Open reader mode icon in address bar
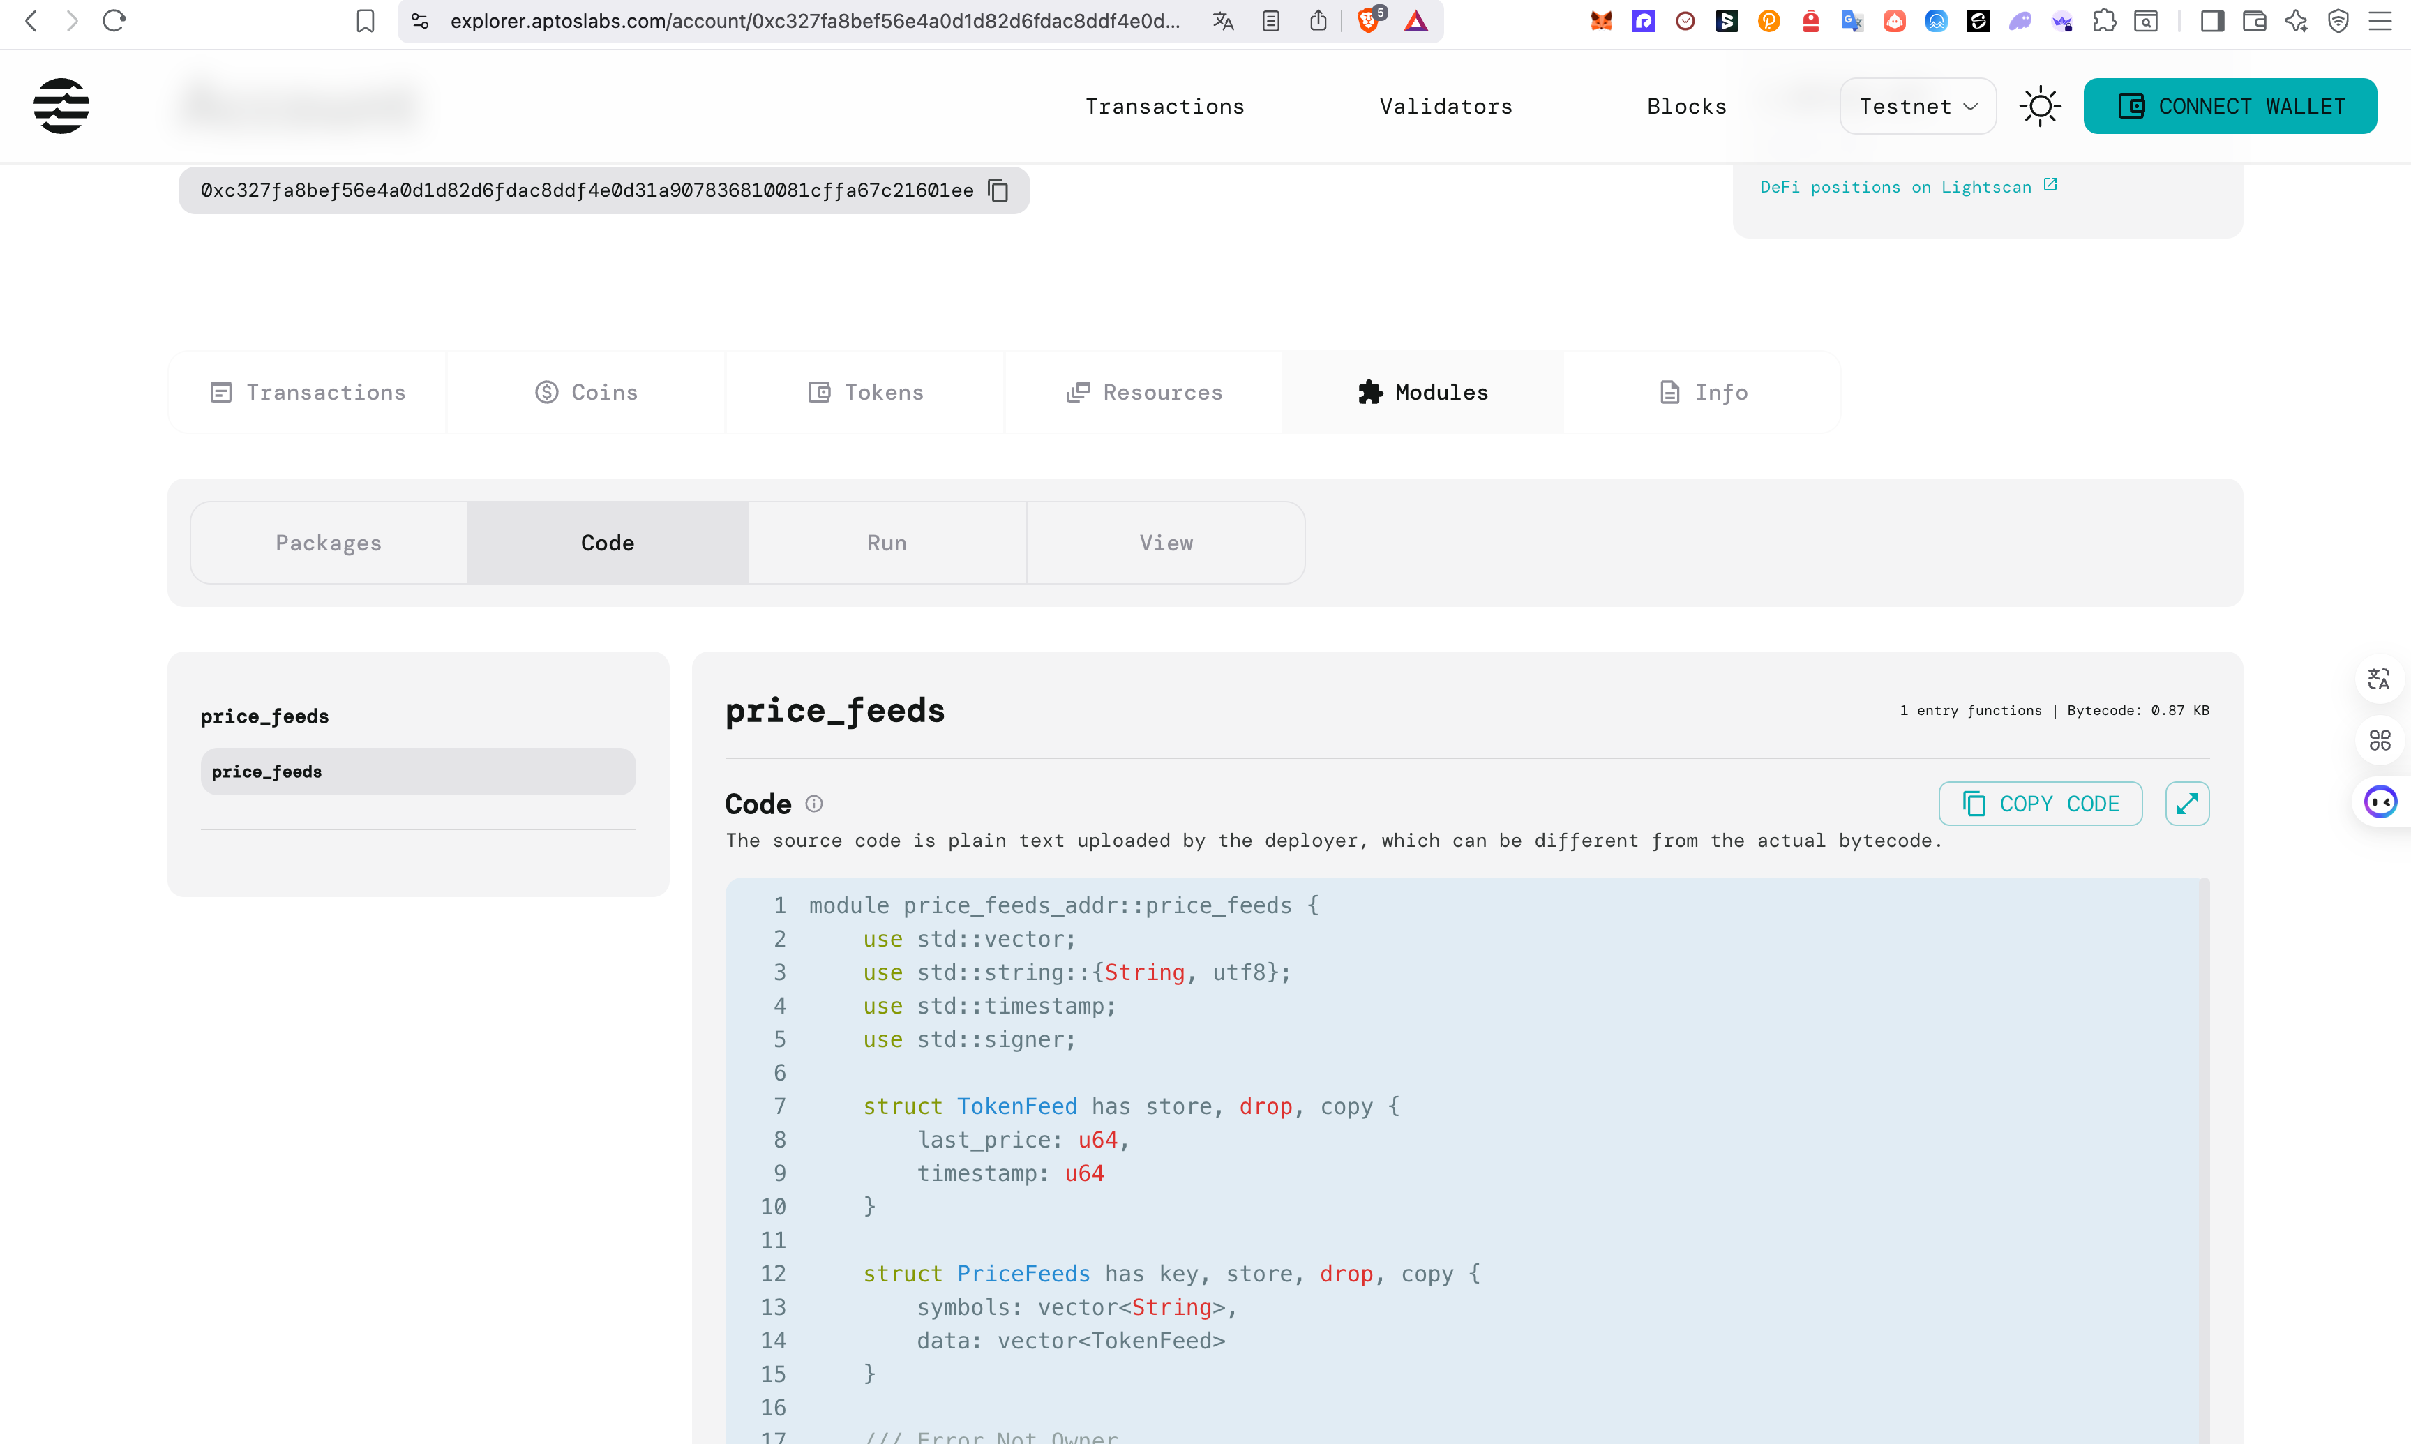Image resolution: width=2411 pixels, height=1444 pixels. pyautogui.click(x=1270, y=20)
